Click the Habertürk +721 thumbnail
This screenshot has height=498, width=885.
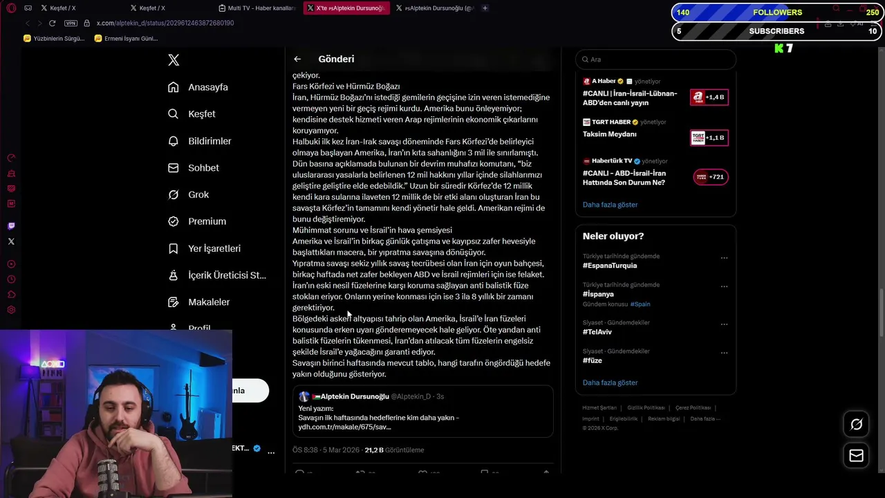[x=711, y=177]
